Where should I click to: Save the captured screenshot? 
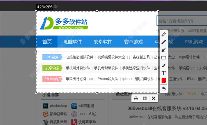pyautogui.click(x=145, y=98)
